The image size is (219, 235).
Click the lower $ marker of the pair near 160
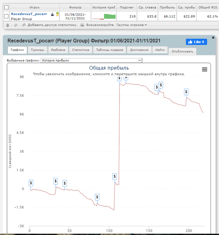point(157,87)
